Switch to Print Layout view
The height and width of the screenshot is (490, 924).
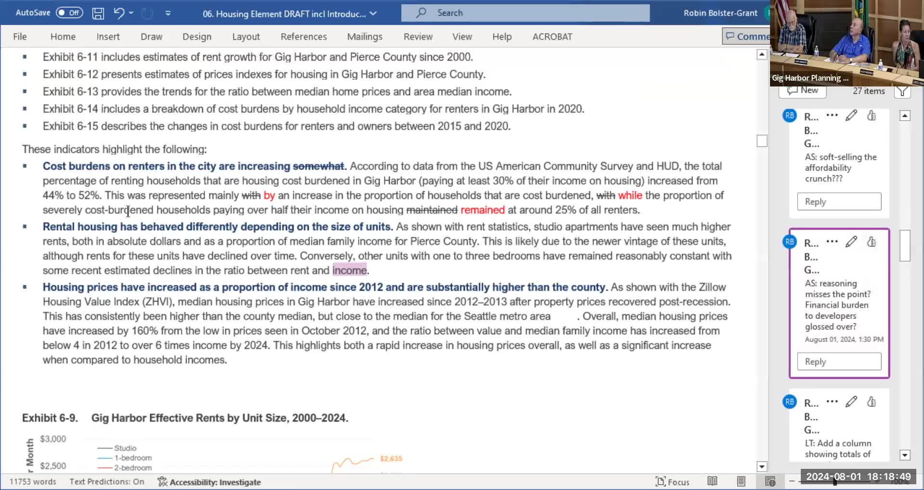pos(741,481)
